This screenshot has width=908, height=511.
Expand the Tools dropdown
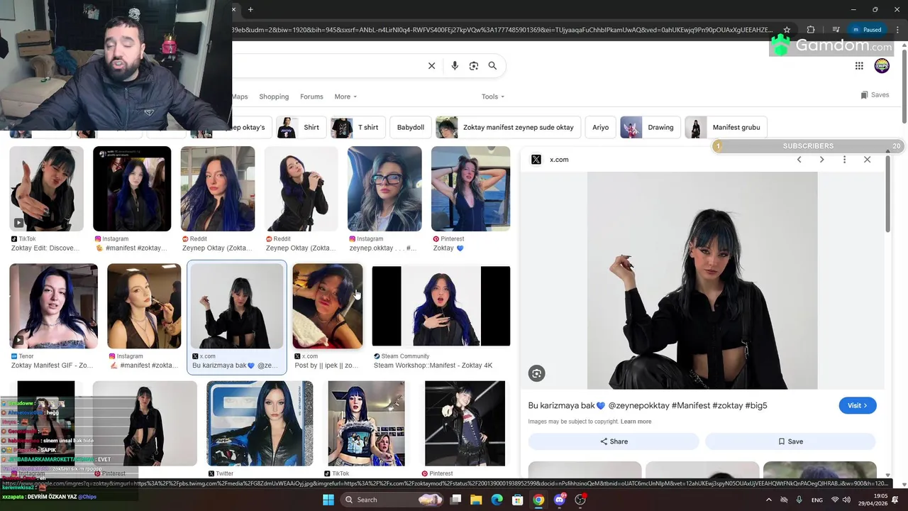pos(493,97)
